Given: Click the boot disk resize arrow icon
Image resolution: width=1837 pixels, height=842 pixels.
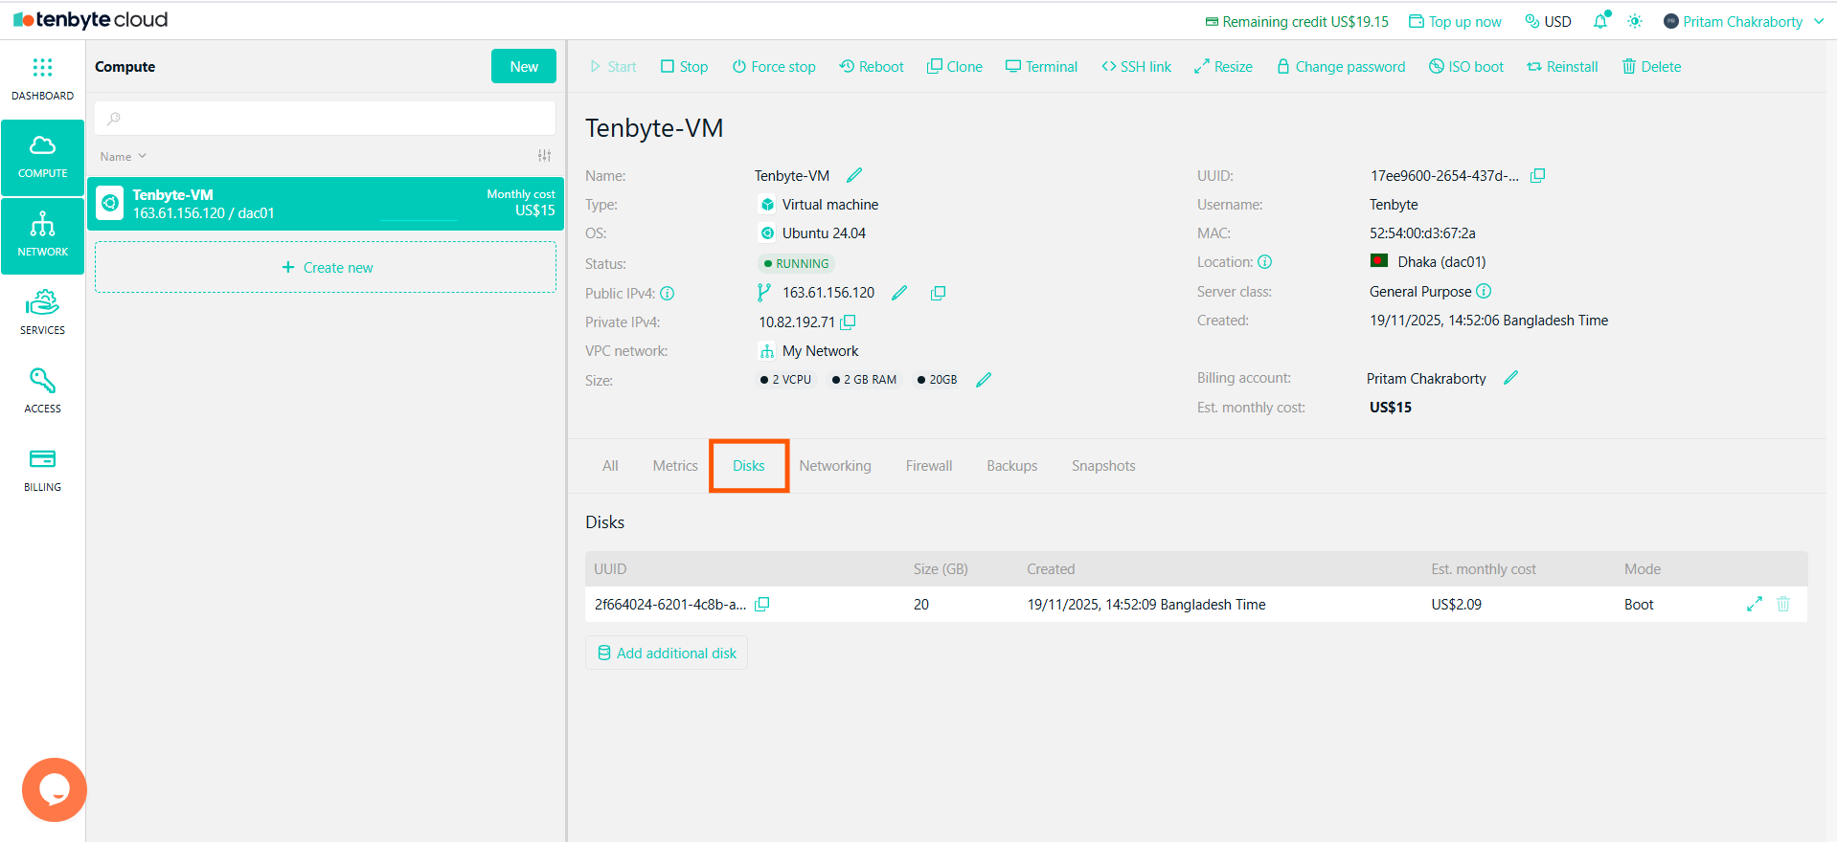Looking at the screenshot, I should [1755, 605].
